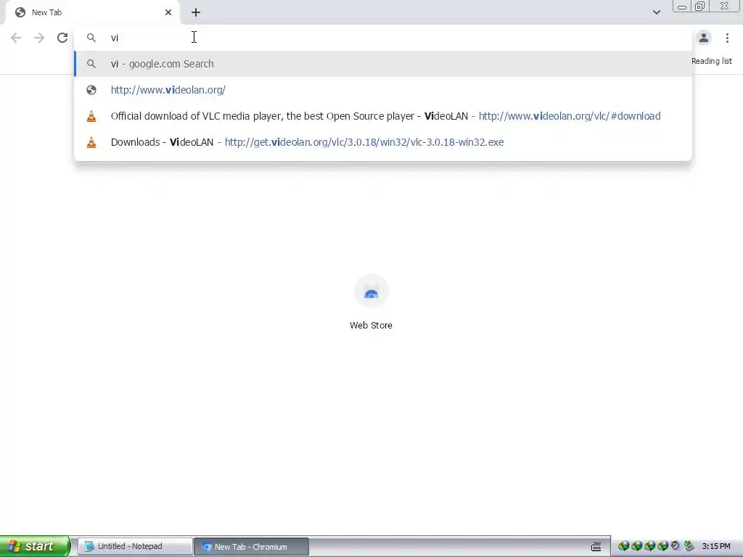Screen dimensions: 743x557
Task: Restore down the Chromium window
Action: tap(700, 6)
